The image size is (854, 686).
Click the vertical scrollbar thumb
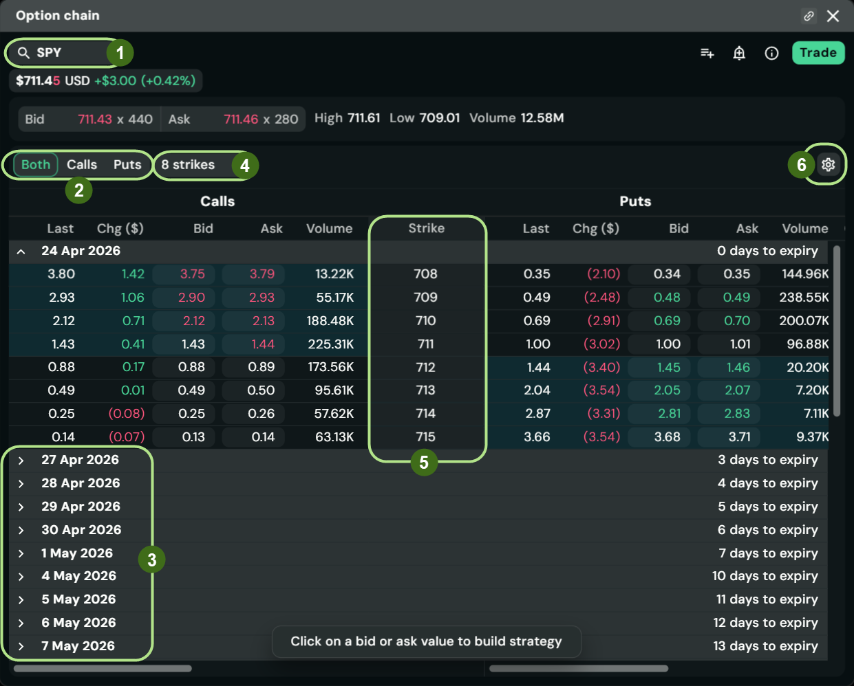point(837,331)
